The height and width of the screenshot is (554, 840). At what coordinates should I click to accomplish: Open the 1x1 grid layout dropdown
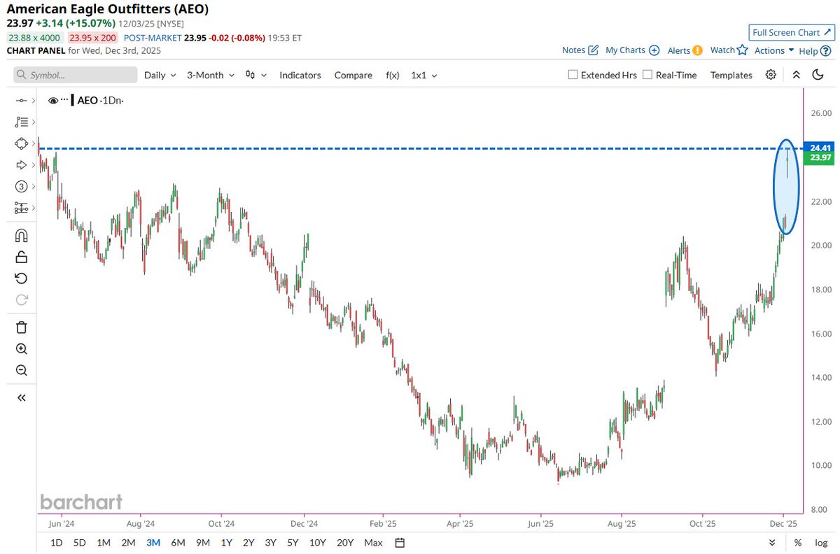(x=424, y=75)
